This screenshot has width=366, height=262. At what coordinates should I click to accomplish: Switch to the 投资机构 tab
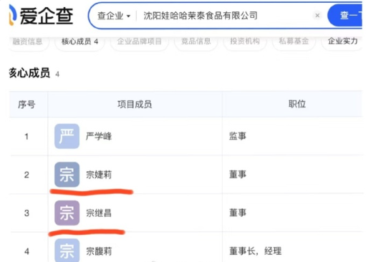245,42
